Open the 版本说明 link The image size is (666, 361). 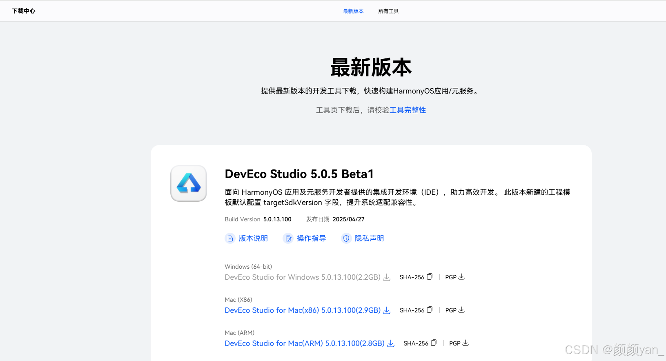(x=253, y=238)
